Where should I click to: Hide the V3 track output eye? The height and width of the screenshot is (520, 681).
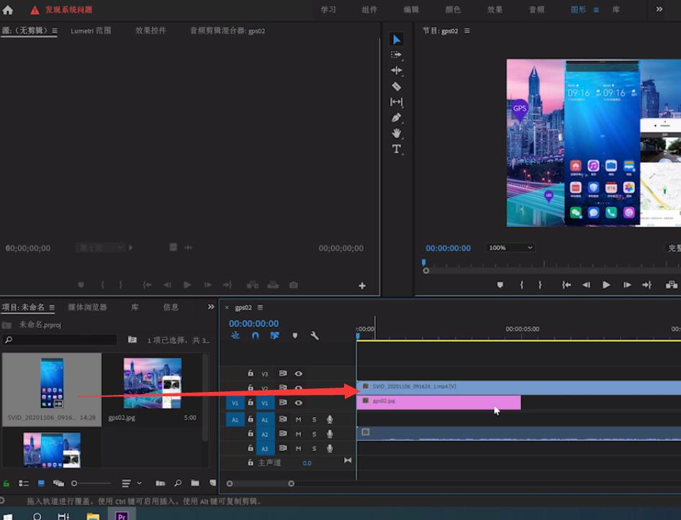[298, 373]
